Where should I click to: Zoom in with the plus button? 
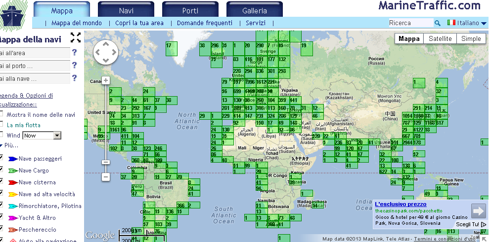click(106, 80)
